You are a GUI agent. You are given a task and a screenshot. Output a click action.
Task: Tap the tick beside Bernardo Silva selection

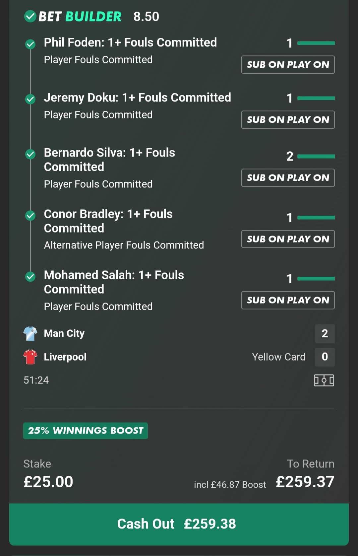tap(30, 154)
